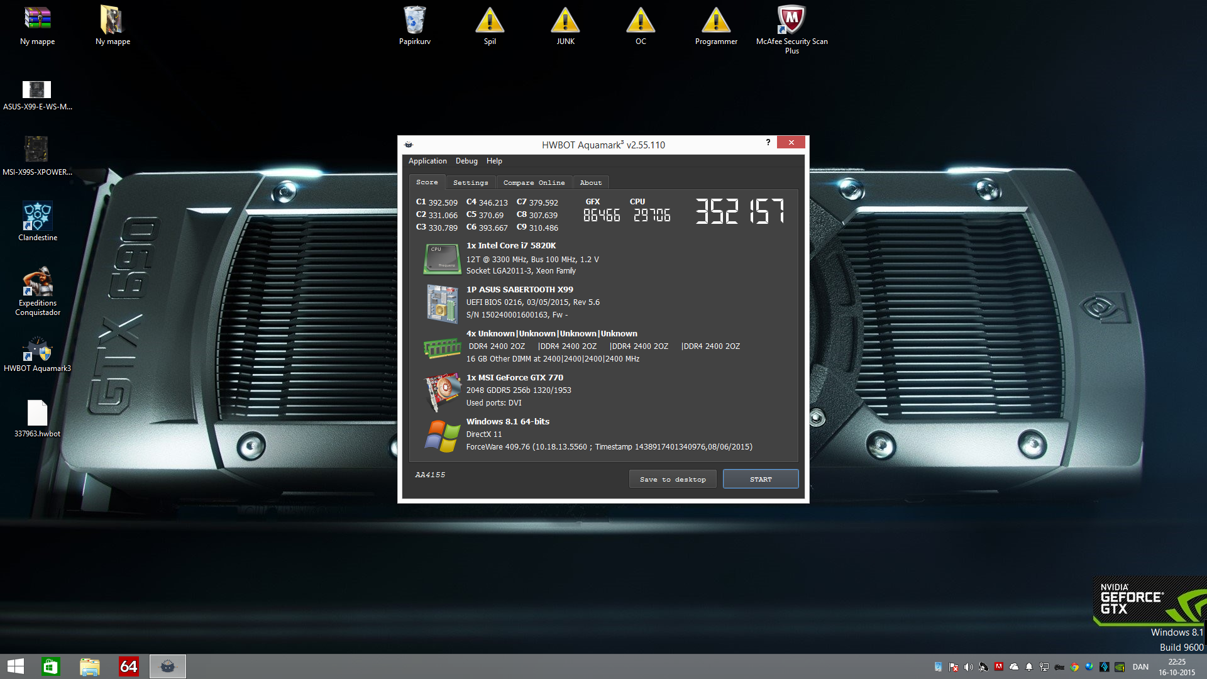Open the AIDA64 taskbar icon

point(128,666)
